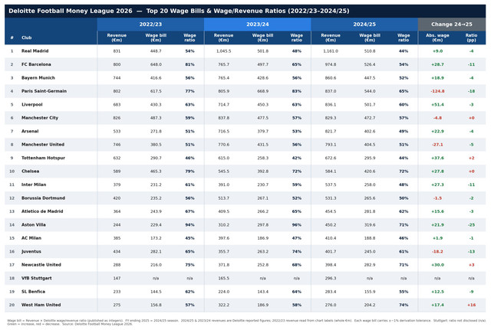Click Borussia Dortmund's -1.5 wage change
The height and width of the screenshot is (330, 491).
[x=437, y=198]
